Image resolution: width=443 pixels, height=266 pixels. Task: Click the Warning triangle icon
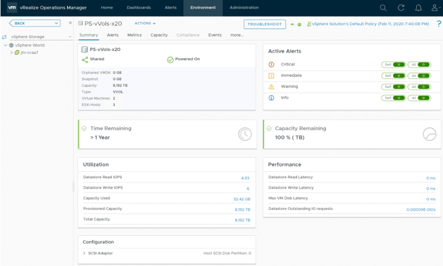[x=271, y=87]
